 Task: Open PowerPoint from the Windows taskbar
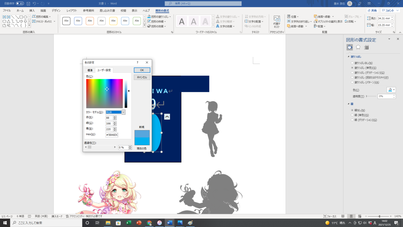pyautogui.click(x=139, y=223)
